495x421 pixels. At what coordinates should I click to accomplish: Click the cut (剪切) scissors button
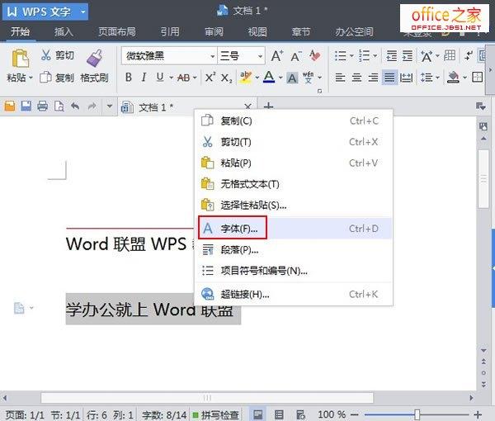tap(56, 56)
